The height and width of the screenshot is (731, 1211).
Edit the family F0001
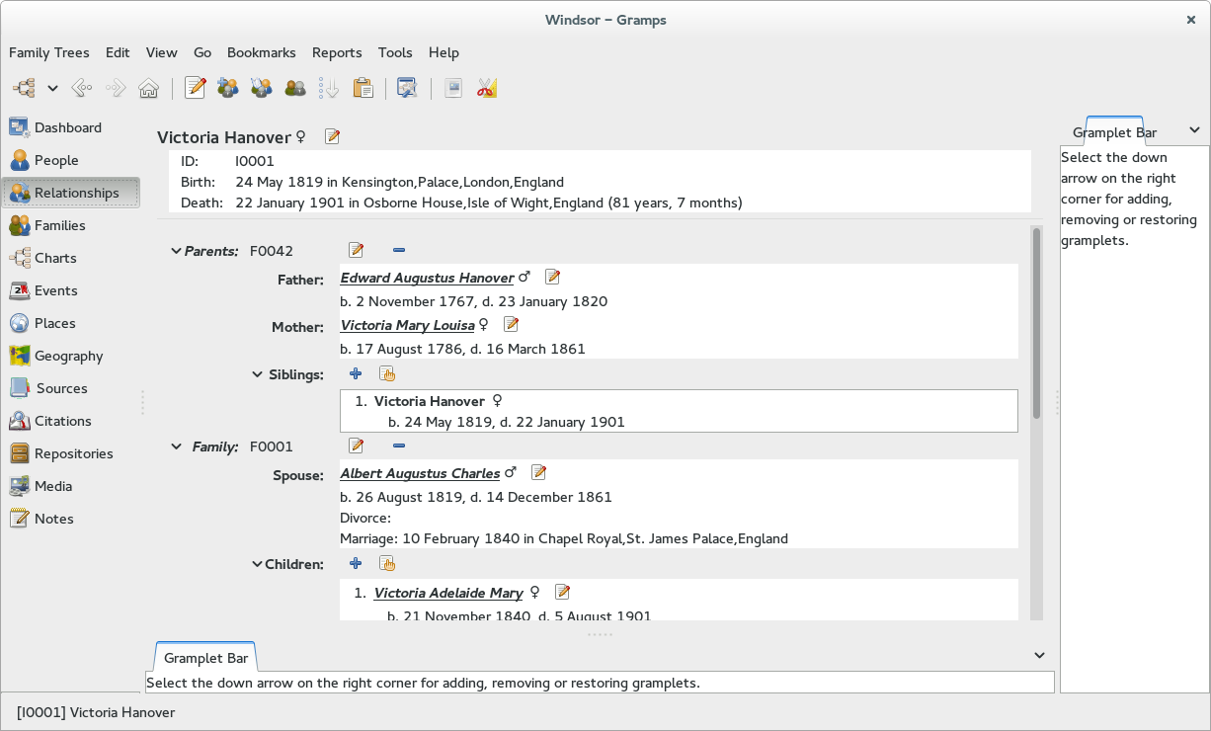click(x=357, y=447)
